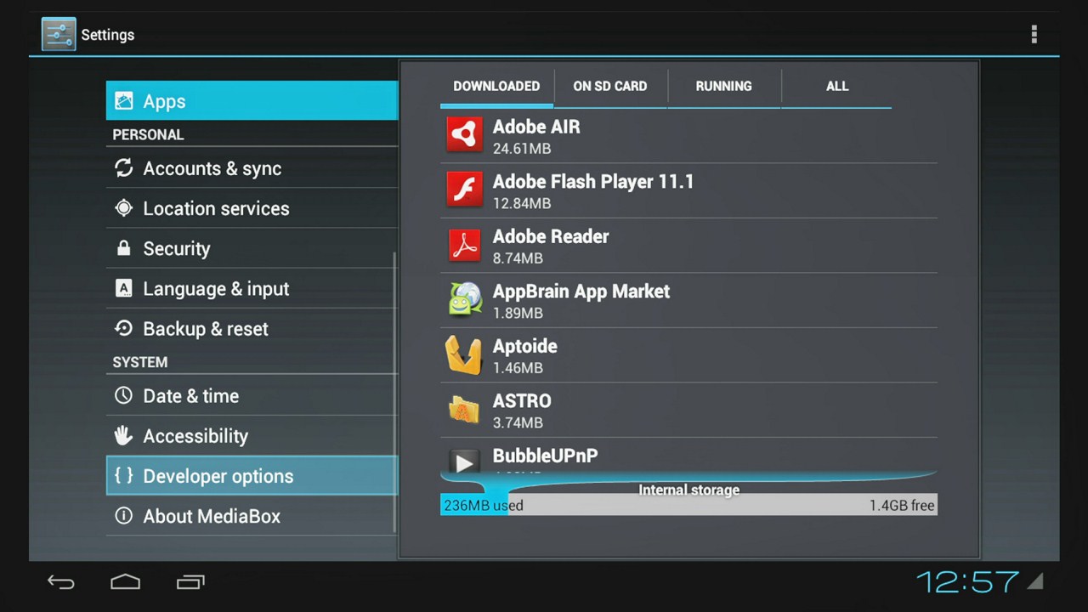
Task: Open Language & input settings
Action: coord(252,288)
